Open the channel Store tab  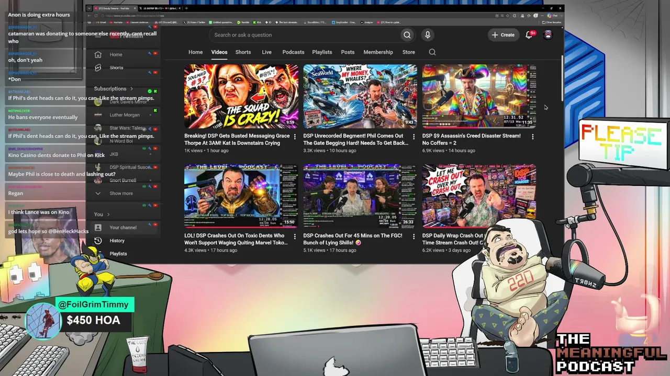(408, 52)
